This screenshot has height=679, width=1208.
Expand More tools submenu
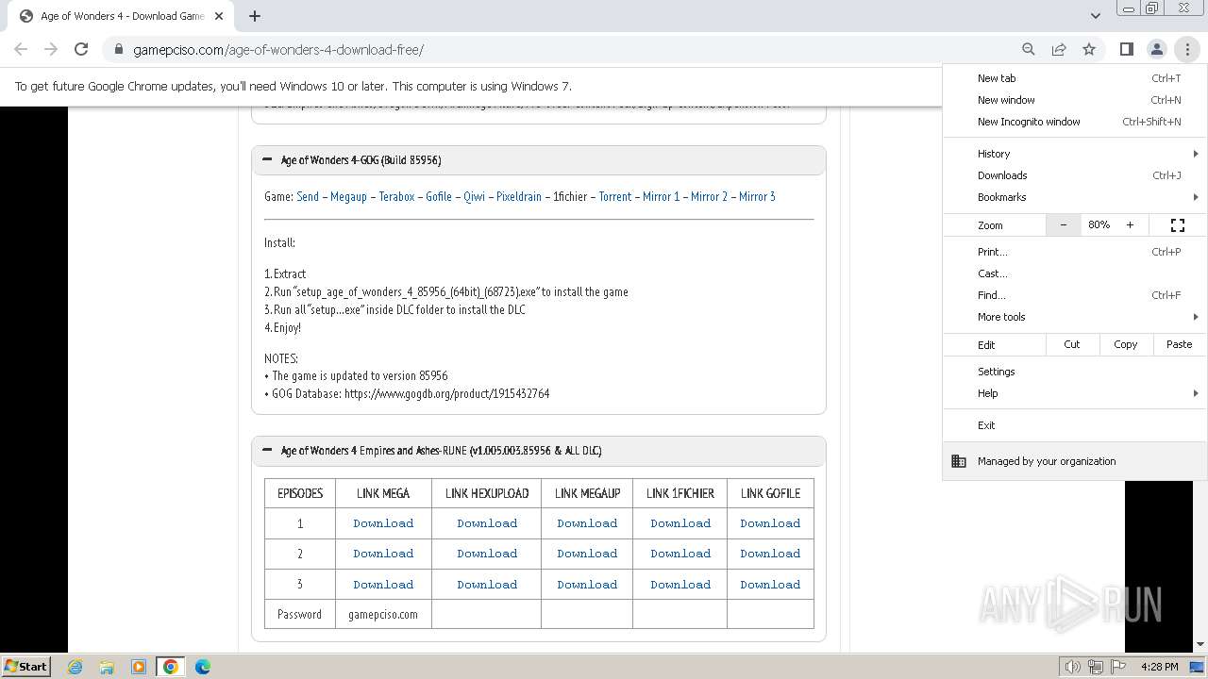point(1075,317)
